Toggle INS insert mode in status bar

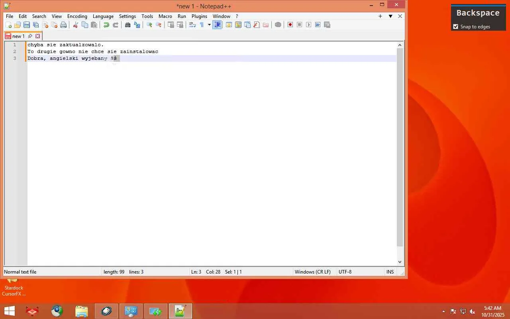click(390, 272)
